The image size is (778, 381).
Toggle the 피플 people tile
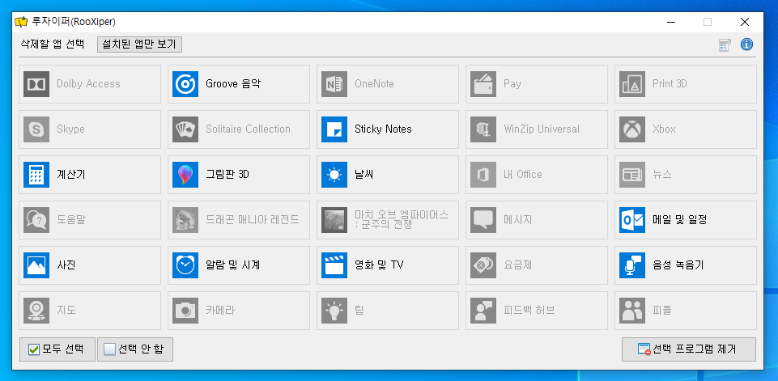pyautogui.click(x=686, y=311)
